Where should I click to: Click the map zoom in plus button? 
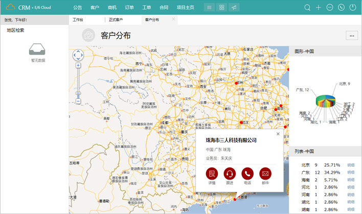click(78, 66)
